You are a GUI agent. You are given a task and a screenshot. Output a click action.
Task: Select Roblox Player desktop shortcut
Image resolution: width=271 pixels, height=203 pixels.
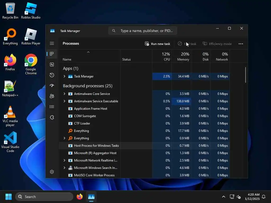click(x=31, y=36)
